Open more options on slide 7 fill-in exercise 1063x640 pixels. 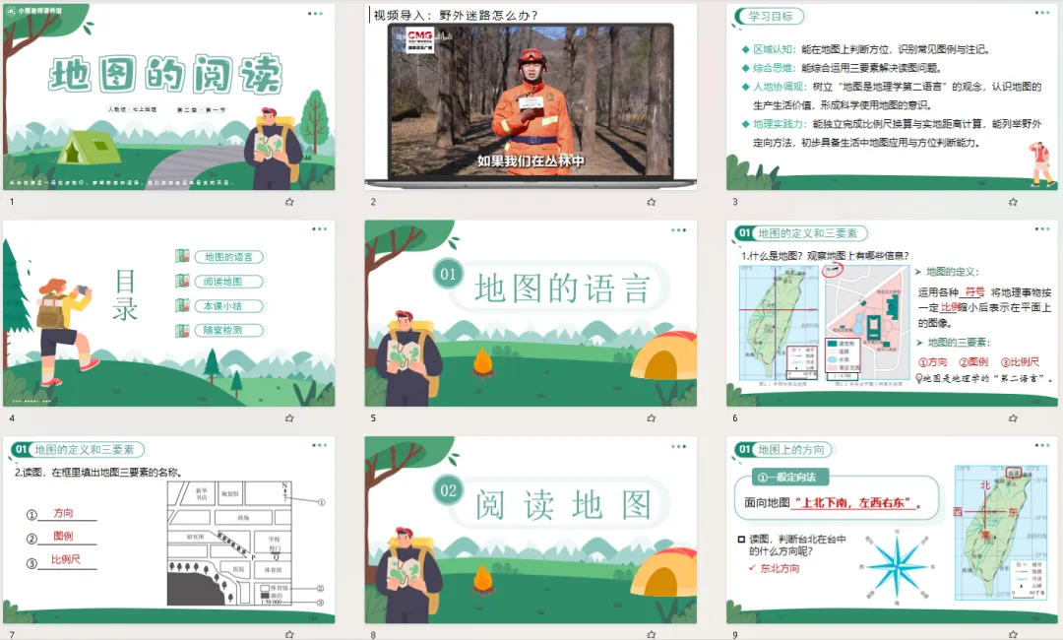319,445
